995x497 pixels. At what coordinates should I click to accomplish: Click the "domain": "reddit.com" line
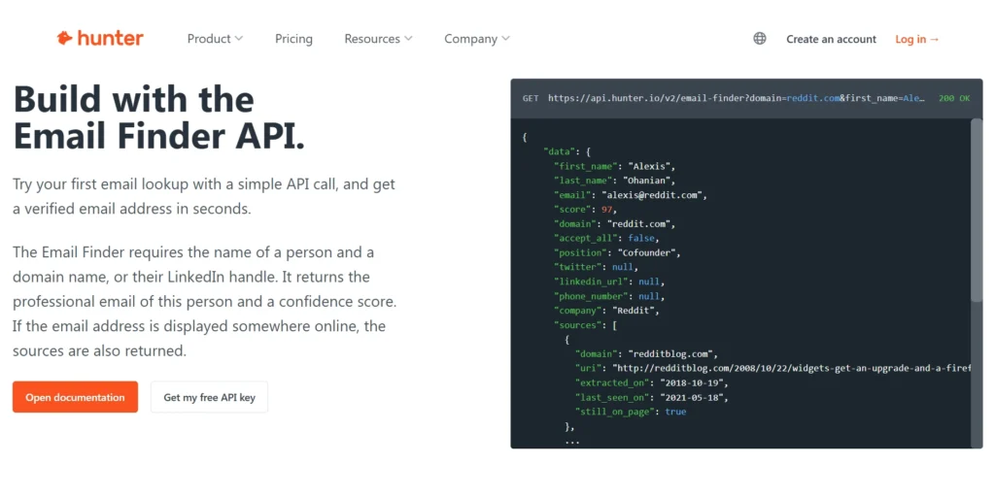(615, 224)
